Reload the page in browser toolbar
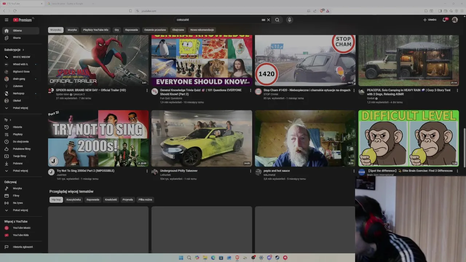Image resolution: width=466 pixels, height=262 pixels. [15, 11]
